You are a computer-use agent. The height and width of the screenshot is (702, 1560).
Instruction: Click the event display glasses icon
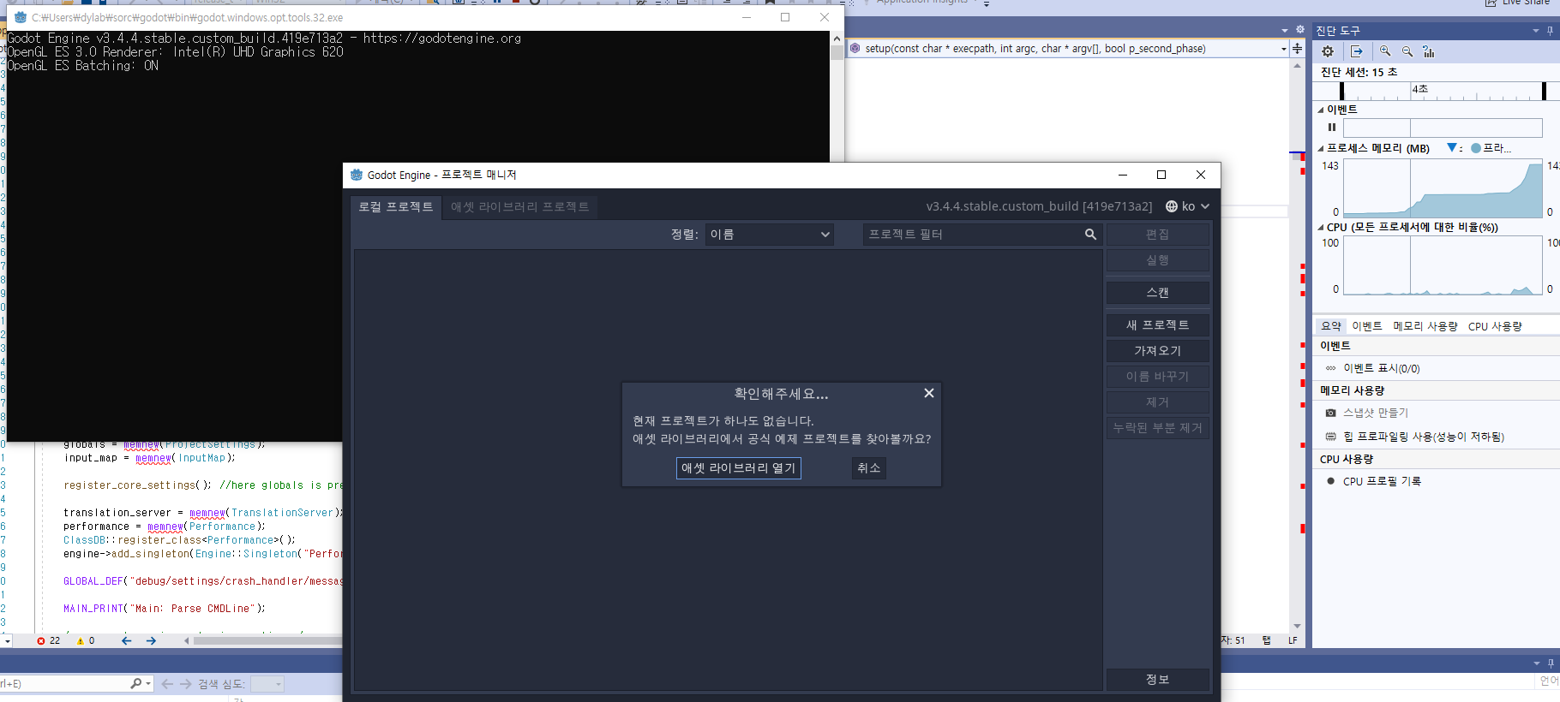1330,368
